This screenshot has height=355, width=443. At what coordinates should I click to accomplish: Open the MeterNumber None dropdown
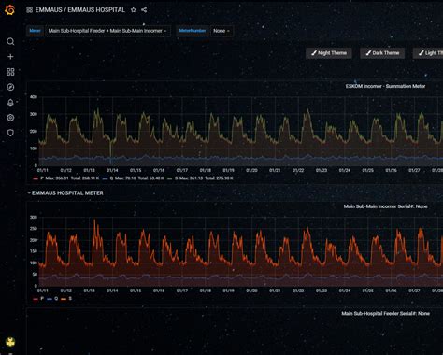pos(221,31)
